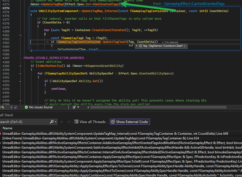Image resolution: width=242 pixels, height=177 pixels.
Task: Click the editor horizontal scrollbar thumb
Action: (x=158, y=107)
